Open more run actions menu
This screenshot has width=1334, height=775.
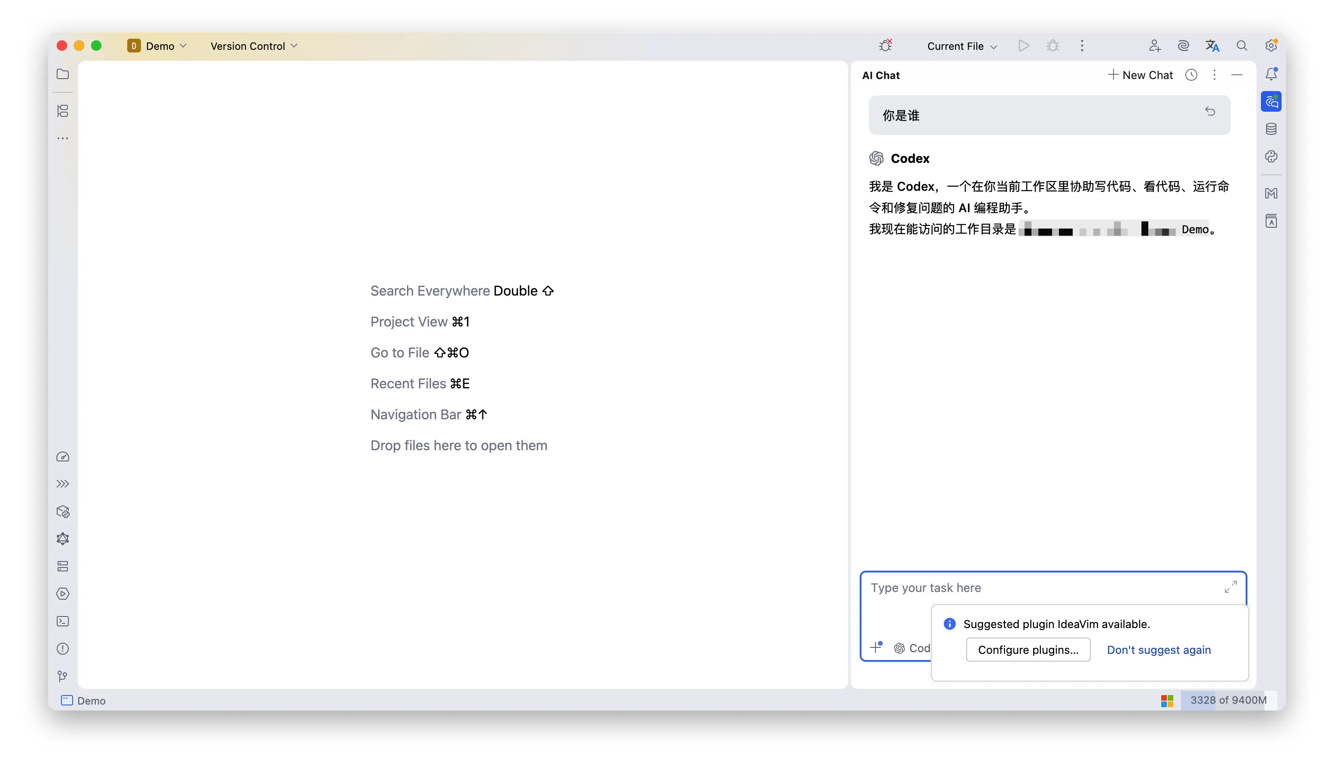1082,46
